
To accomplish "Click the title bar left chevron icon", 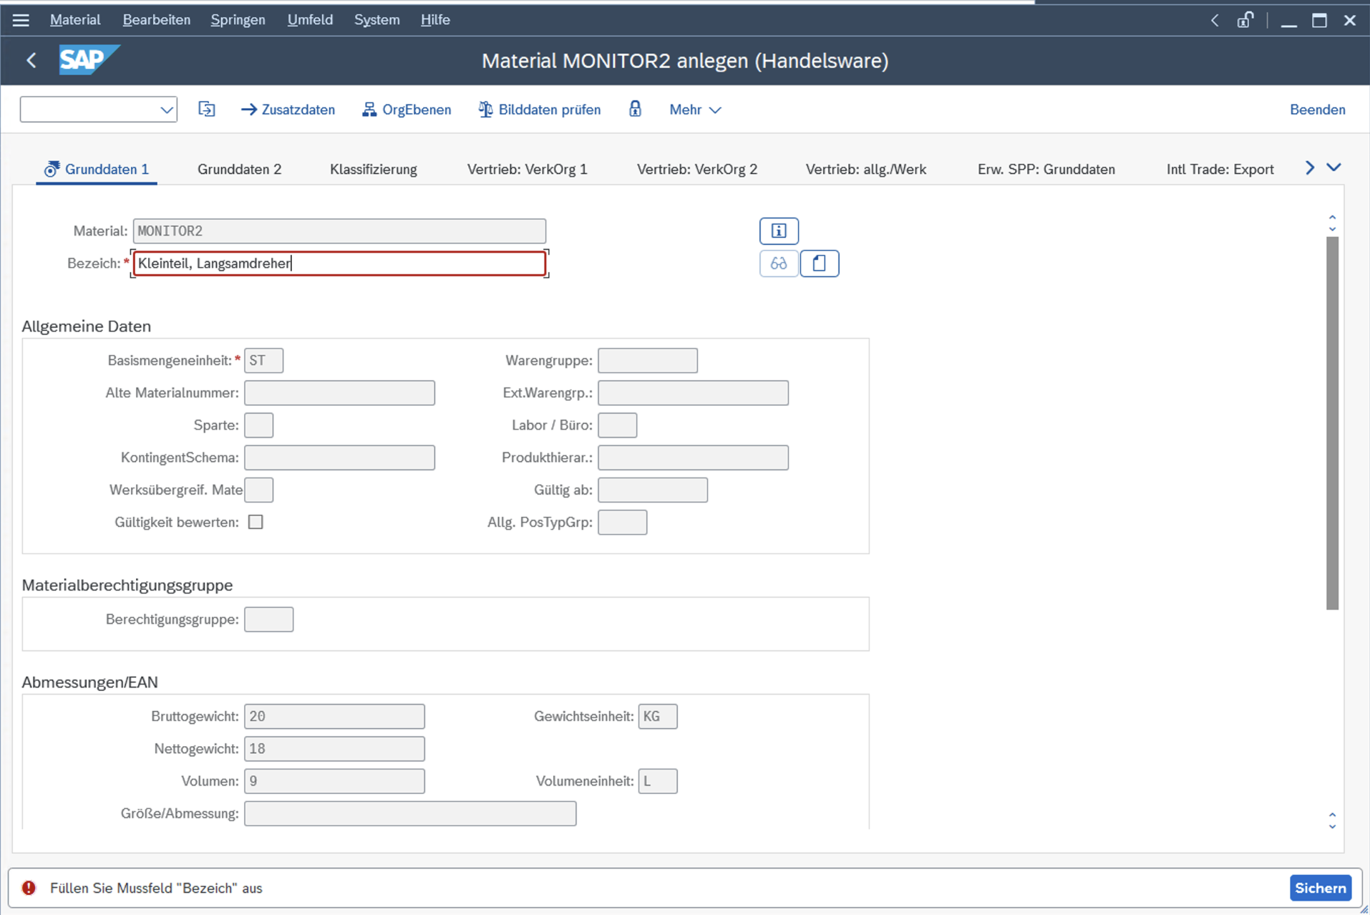I will (1215, 20).
